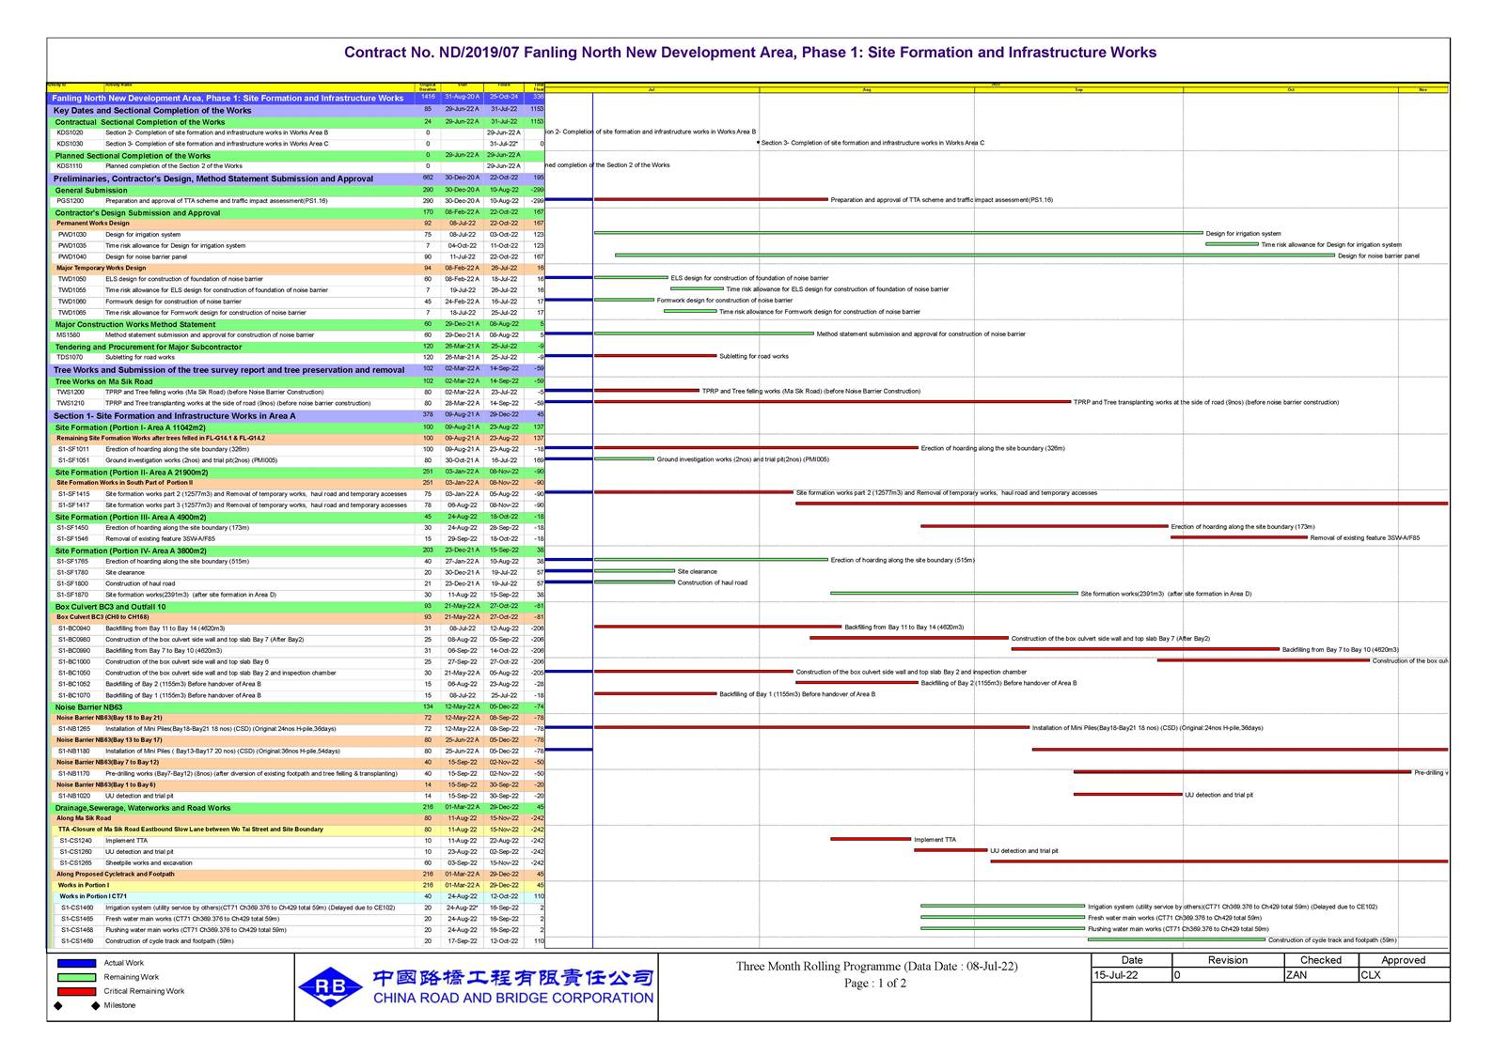
Task: Select the 'Key Dates and Sectional Completion' group row
Action: (296, 110)
